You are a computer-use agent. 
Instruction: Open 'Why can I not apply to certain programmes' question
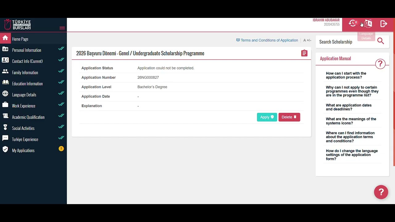352,91
